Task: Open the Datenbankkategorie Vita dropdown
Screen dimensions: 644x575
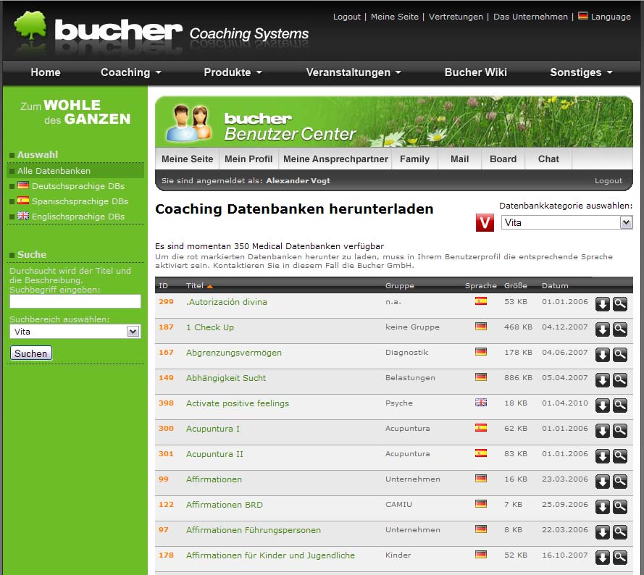Action: pos(566,222)
